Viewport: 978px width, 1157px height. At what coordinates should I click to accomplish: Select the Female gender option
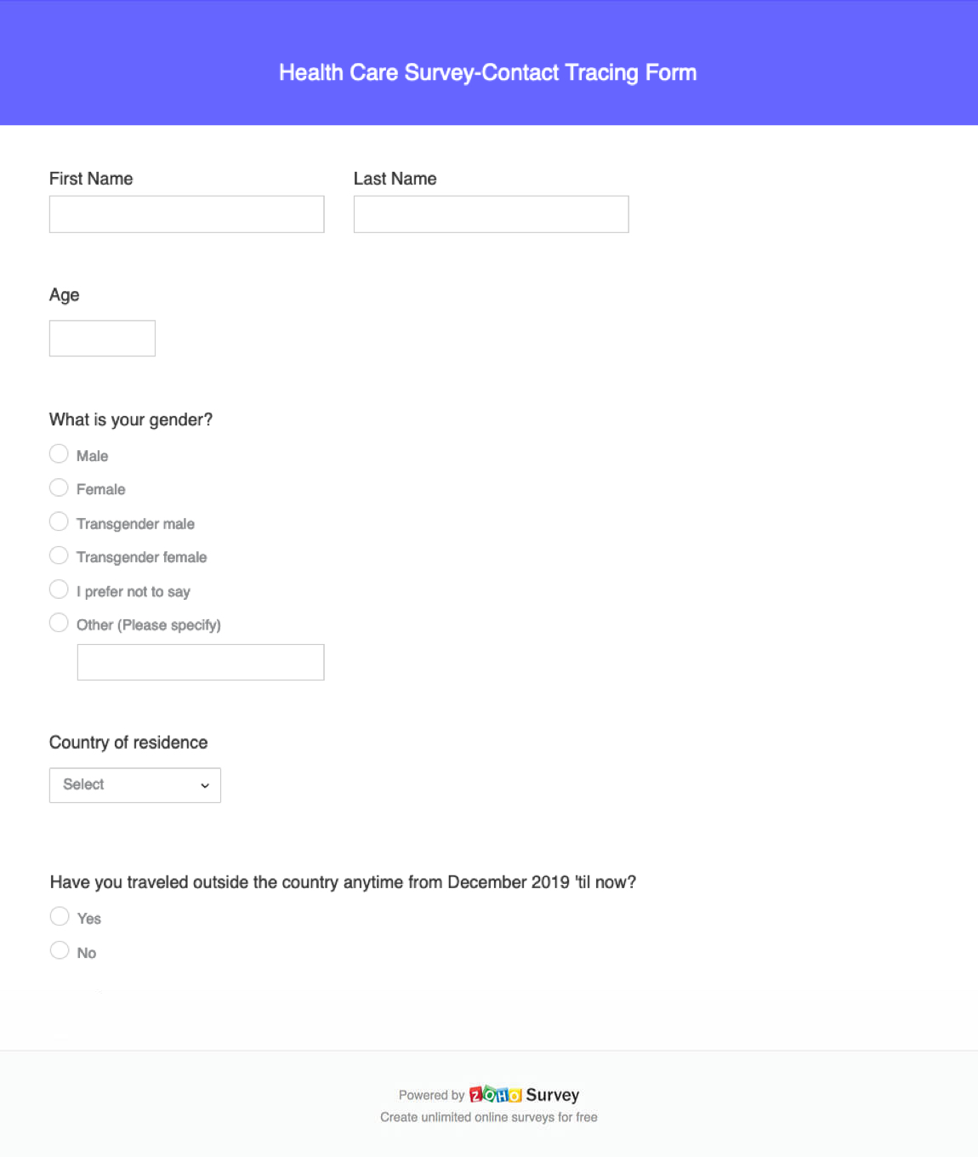pos(59,487)
